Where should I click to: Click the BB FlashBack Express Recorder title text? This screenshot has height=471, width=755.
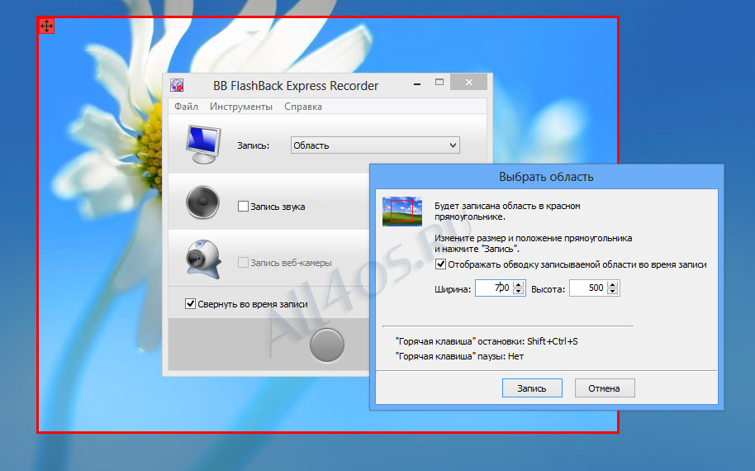coord(296,86)
